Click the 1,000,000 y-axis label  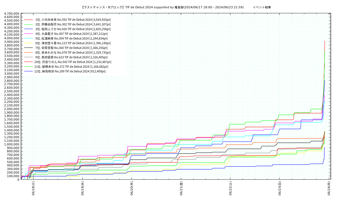point(12,145)
